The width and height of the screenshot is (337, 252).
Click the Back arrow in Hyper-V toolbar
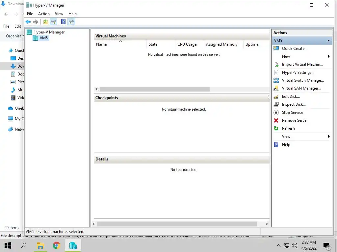pyautogui.click(x=28, y=22)
